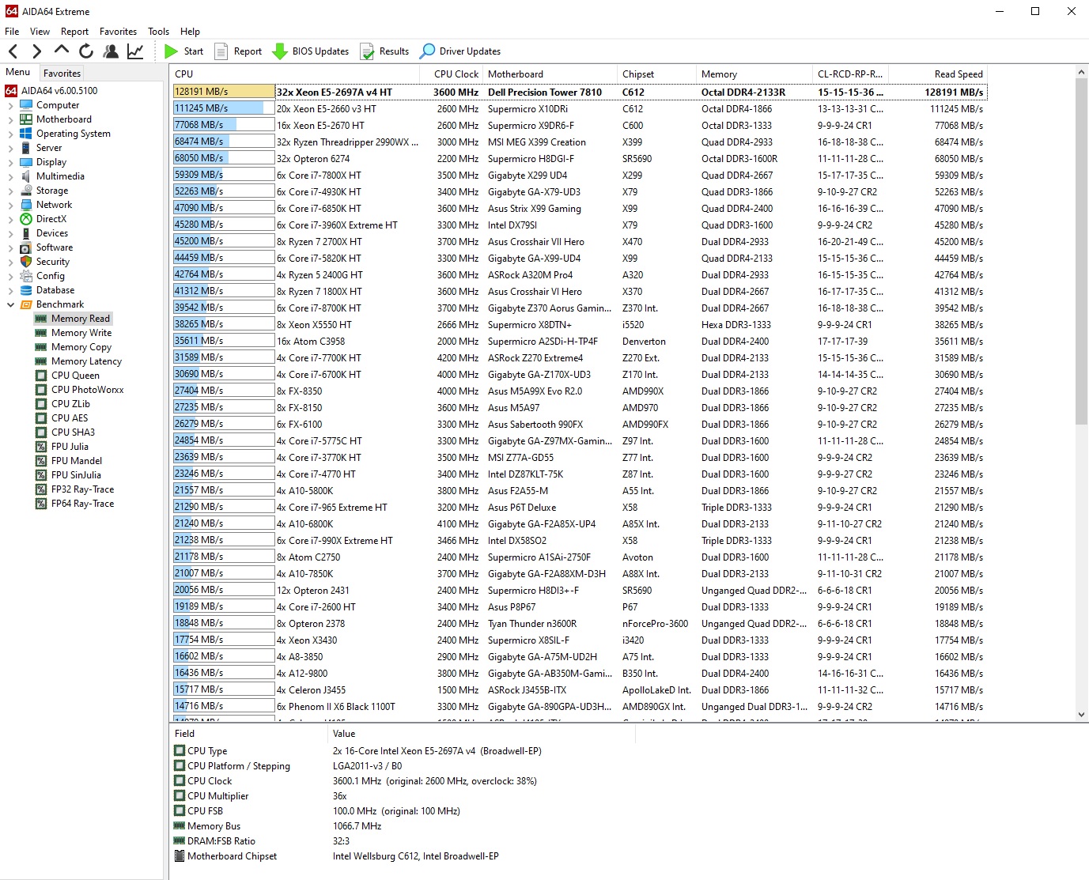This screenshot has height=880, width=1089.
Task: Open the File menu
Action: [x=12, y=32]
